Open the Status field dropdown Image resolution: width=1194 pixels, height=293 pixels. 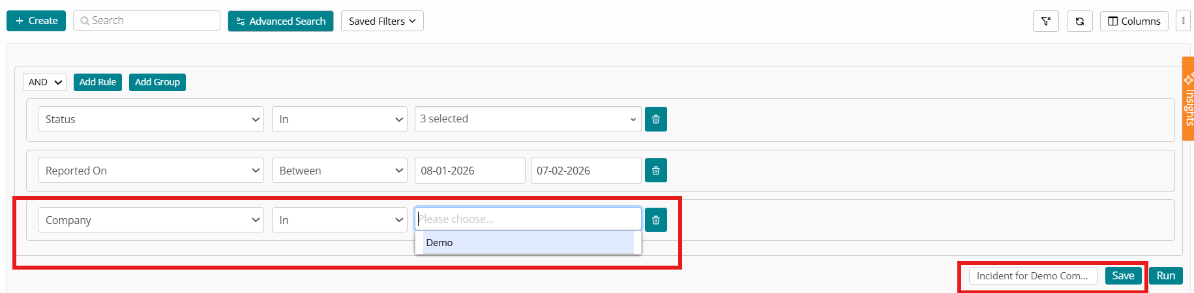151,119
